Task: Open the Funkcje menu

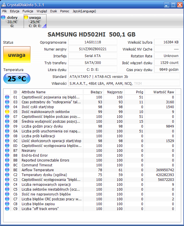Action: point(28,11)
